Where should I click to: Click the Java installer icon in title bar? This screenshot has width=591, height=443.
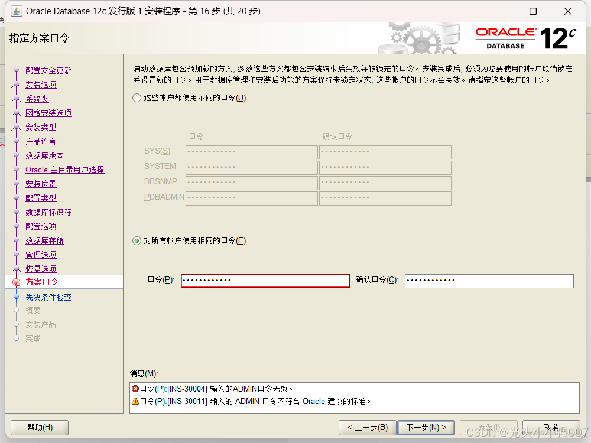pyautogui.click(x=16, y=11)
